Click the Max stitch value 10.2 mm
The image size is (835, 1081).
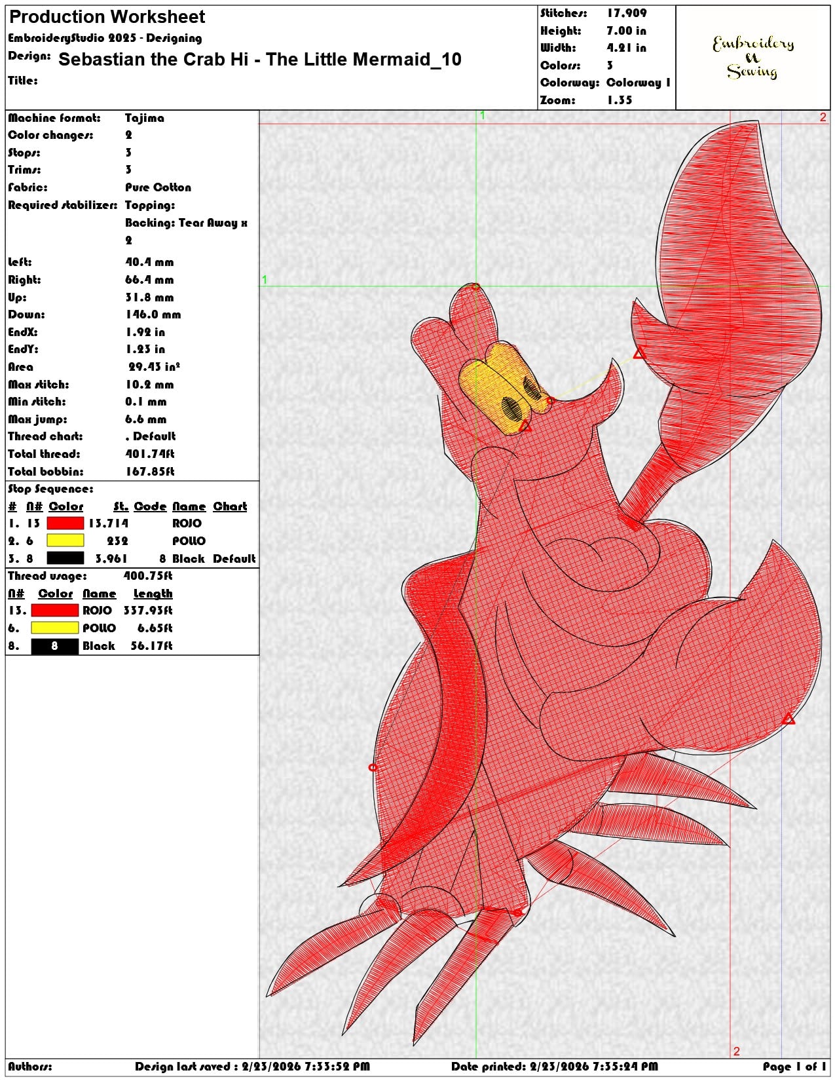tap(150, 385)
